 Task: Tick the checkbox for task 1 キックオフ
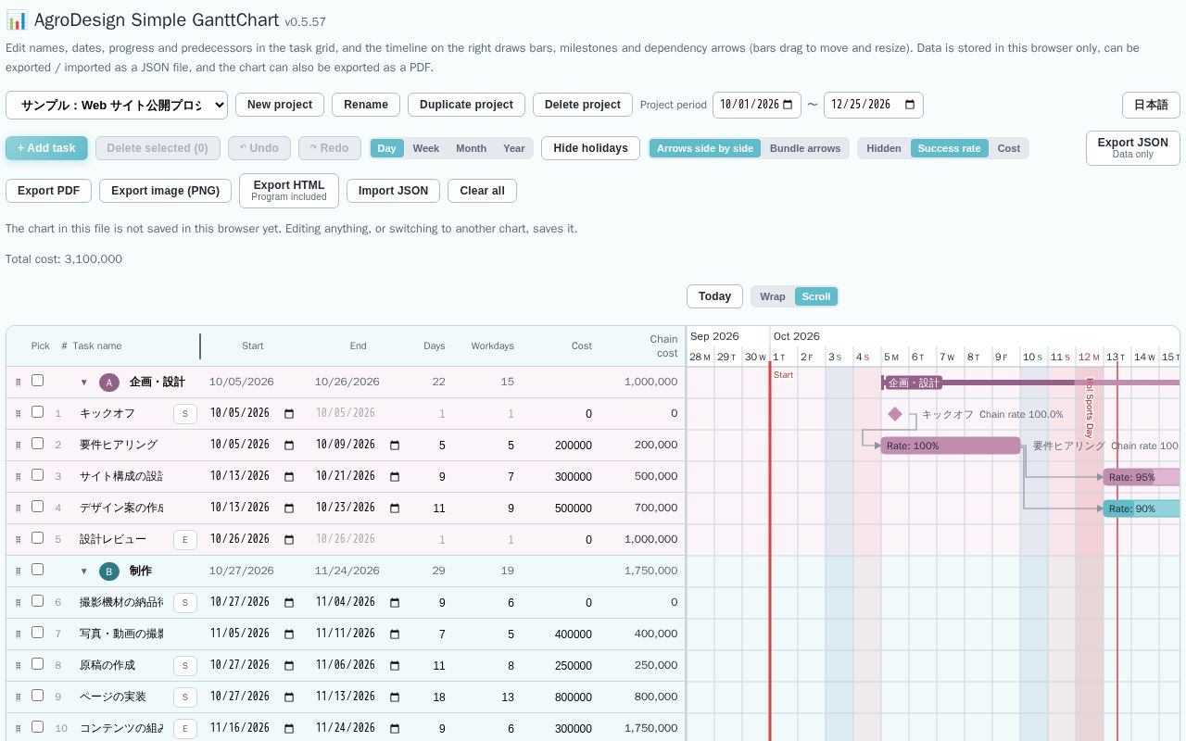37,412
